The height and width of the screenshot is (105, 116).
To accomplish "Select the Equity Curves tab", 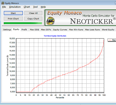I will 60,30.
